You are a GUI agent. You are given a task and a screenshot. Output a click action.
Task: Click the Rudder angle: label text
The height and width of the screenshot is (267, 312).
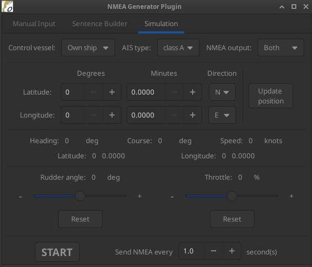pyautogui.click(x=63, y=177)
